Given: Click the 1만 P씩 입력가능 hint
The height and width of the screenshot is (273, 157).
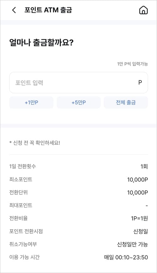Looking at the screenshot, I should pos(133,64).
